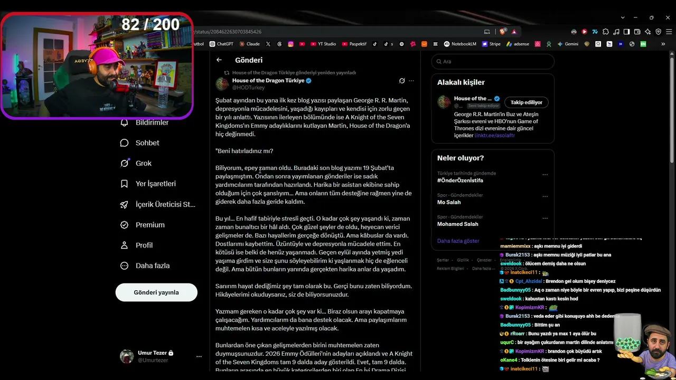Image resolution: width=676 pixels, height=380 pixels.
Task: Click the Brave Rewards triangle icon
Action: 514,32
